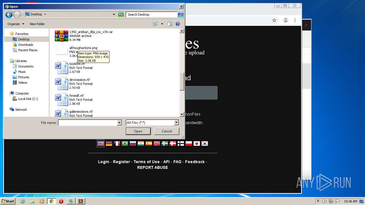Click the Cancel button
Screen dimensions: 365x205
167,131
